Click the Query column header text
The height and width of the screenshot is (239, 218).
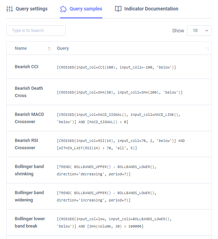tap(63, 48)
